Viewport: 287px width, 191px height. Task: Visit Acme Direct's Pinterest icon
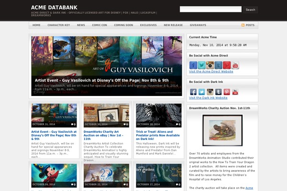[x=227, y=65]
